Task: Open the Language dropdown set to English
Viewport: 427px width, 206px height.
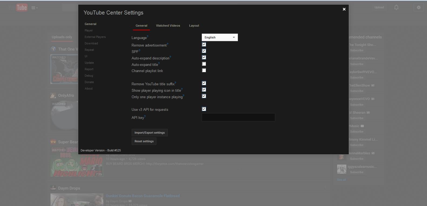Action: (x=220, y=37)
